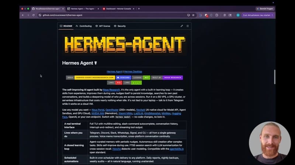Click the License MIT badge
This screenshot has height=165, width=295.
tap(141, 77)
